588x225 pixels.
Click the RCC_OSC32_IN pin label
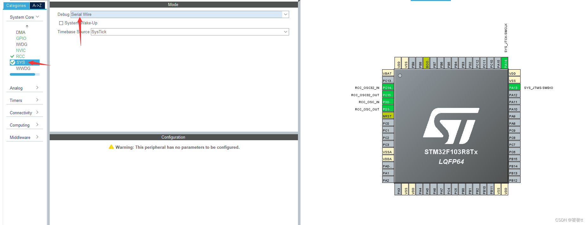tap(367, 88)
